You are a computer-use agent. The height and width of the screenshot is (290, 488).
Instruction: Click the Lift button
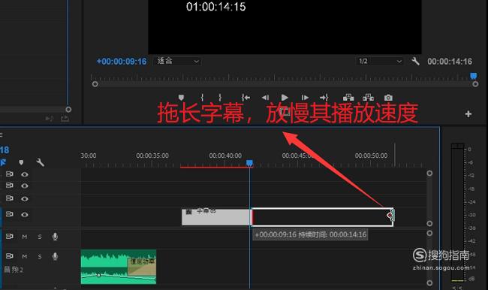coord(348,98)
